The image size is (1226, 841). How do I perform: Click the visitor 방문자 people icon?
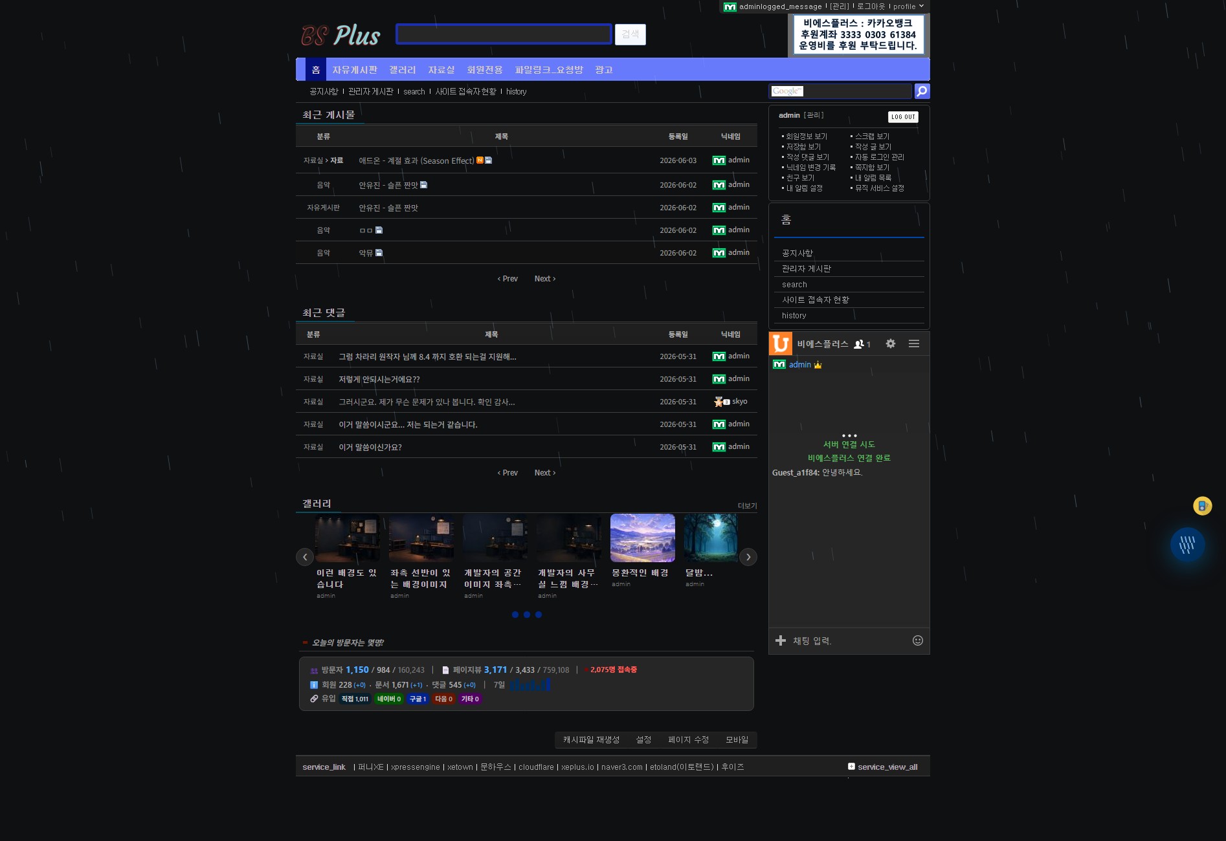[314, 670]
